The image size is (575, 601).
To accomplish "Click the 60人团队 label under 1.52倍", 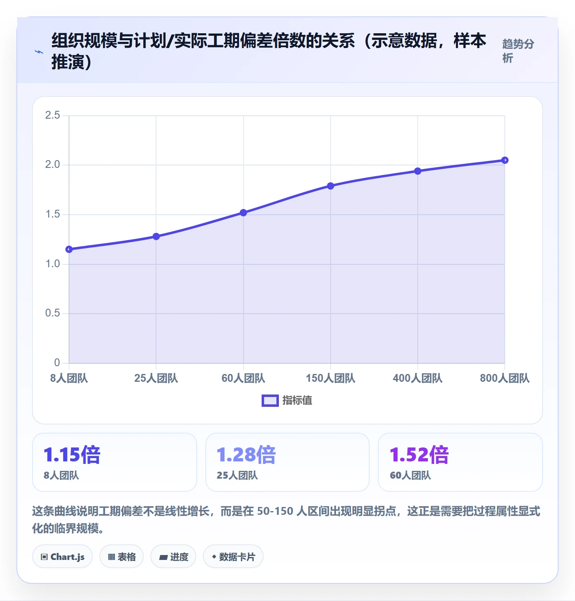I will click(x=410, y=475).
